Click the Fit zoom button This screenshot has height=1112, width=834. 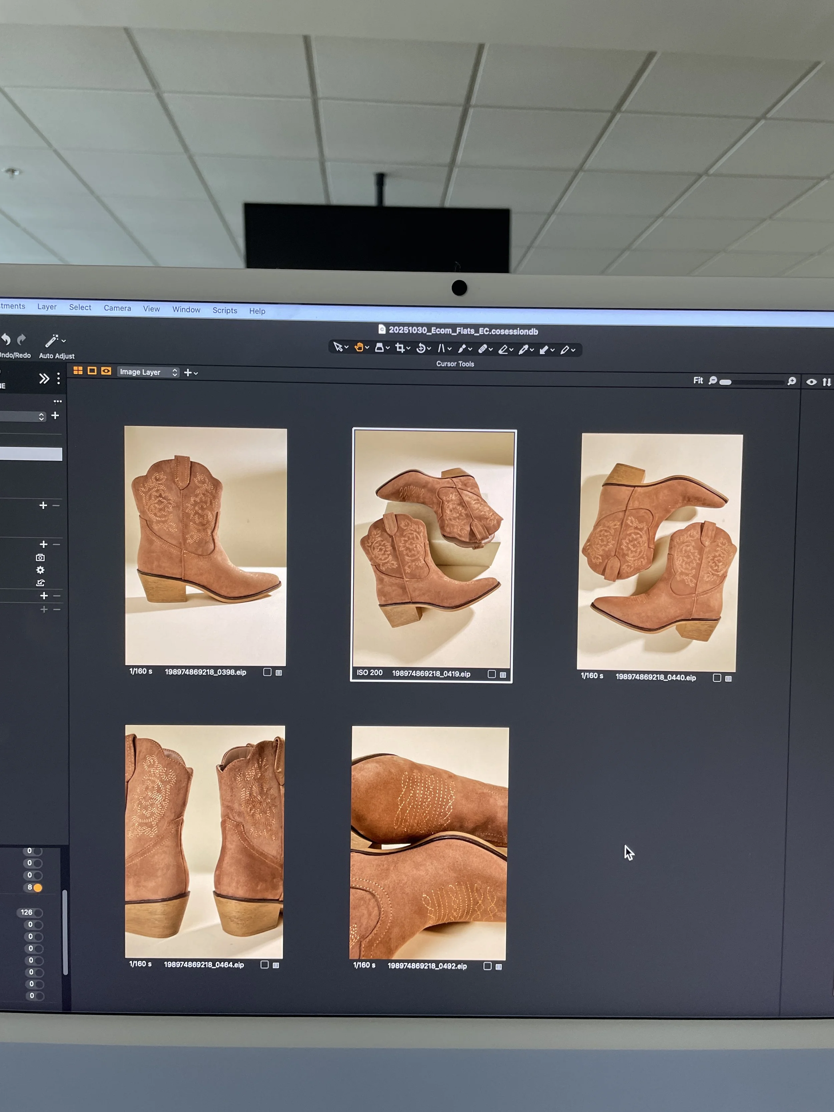698,381
